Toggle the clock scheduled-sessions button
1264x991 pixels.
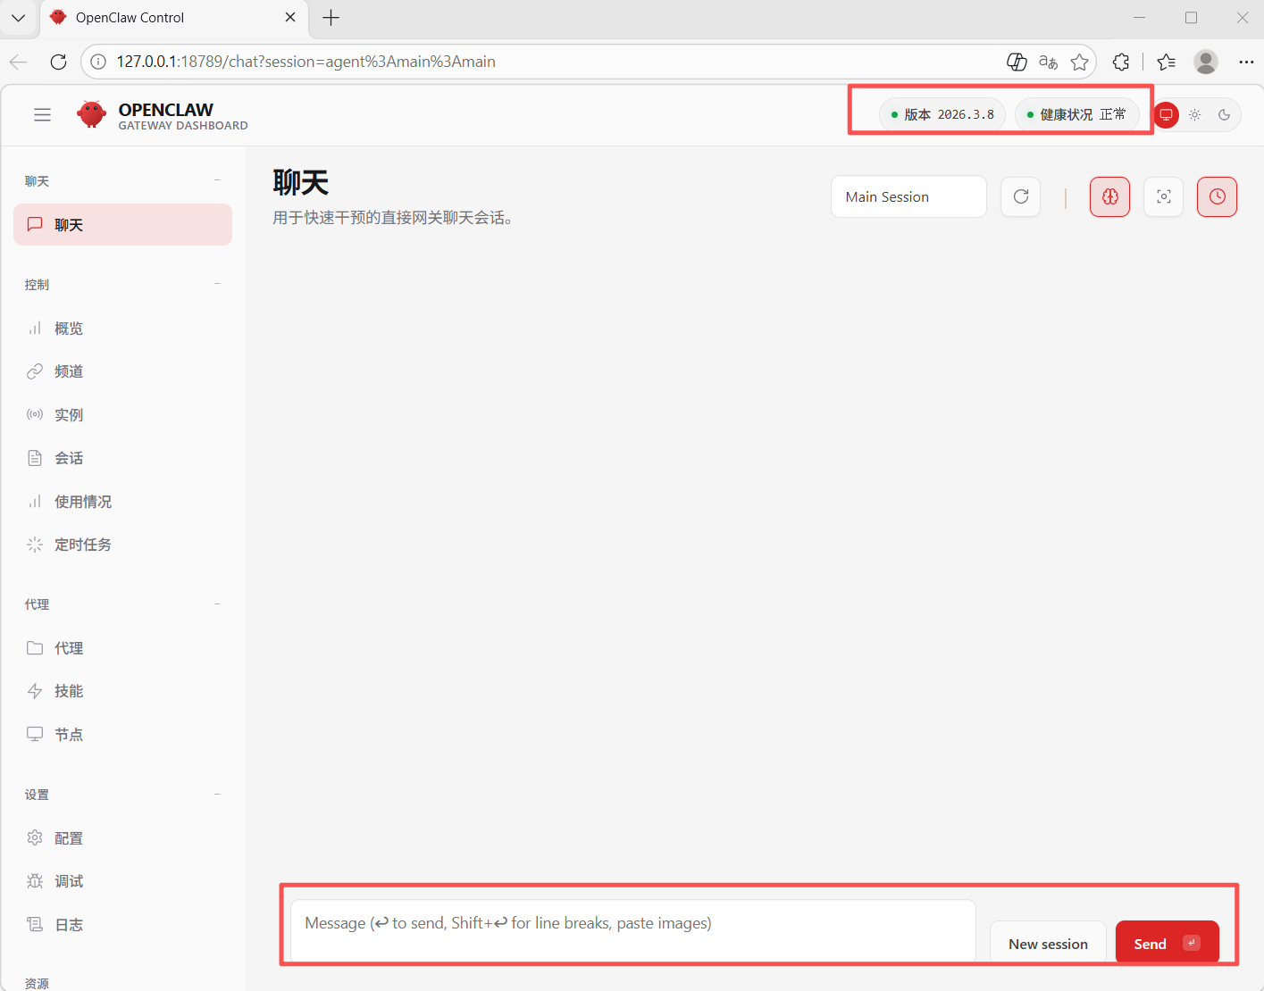pyautogui.click(x=1217, y=196)
